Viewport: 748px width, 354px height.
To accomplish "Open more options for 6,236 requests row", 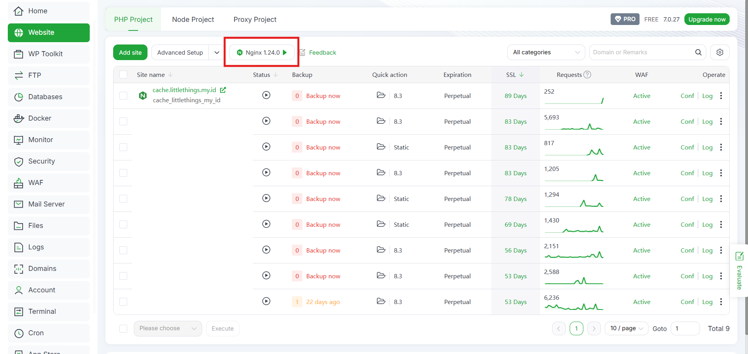I will pyautogui.click(x=721, y=302).
